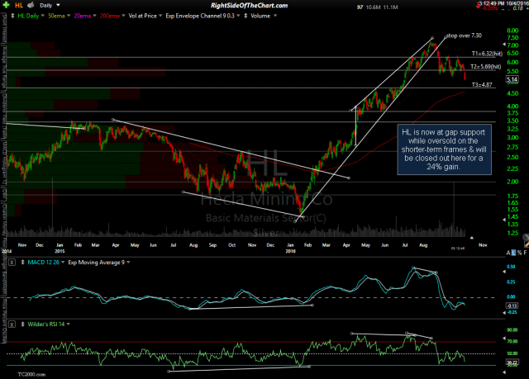Image resolution: width=529 pixels, height=379 pixels.
Task: Select the L log scaling button
Action: 513,253
